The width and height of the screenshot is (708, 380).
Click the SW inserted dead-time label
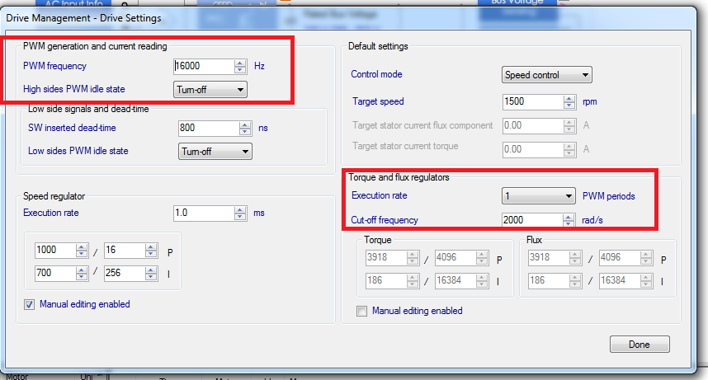(x=73, y=128)
